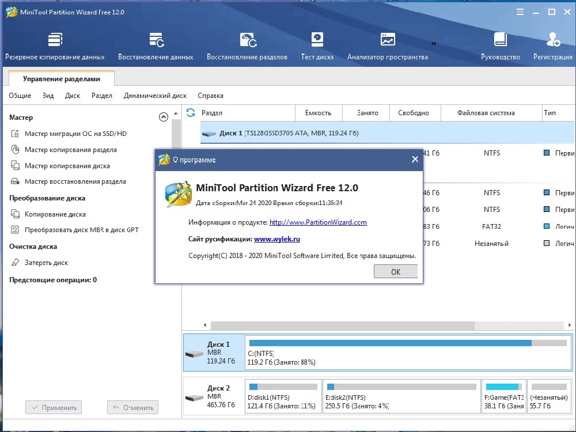This screenshot has width=576, height=432.
Task: Open the PartitionWizard.com product link
Action: pyautogui.click(x=318, y=222)
